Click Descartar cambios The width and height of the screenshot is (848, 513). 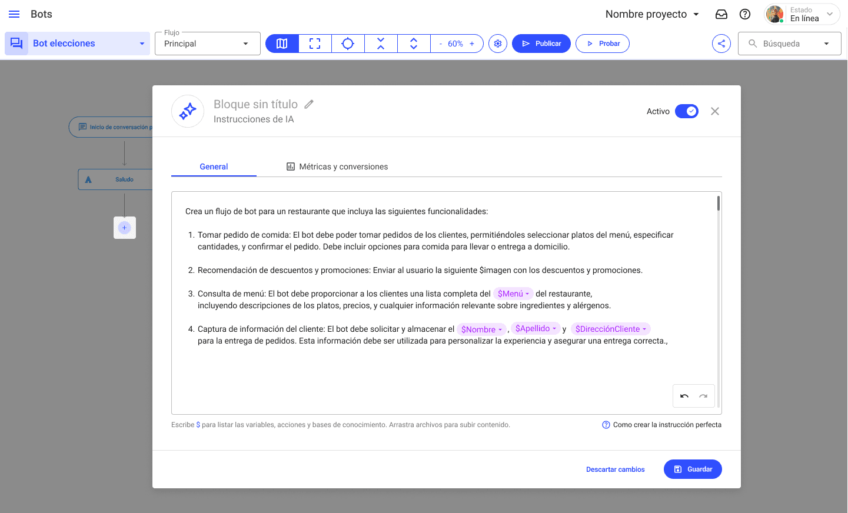coord(616,469)
